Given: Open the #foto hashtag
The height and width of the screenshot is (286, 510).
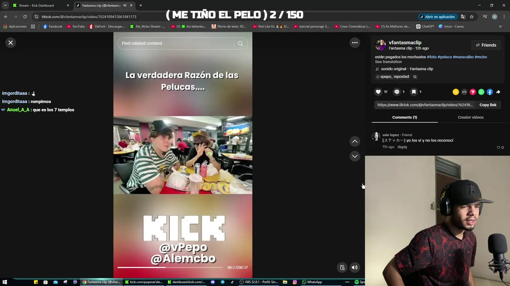Looking at the screenshot, I should click(x=432, y=57).
